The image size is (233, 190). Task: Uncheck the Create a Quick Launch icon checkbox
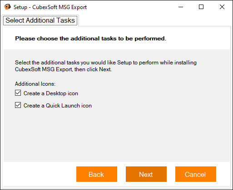[18, 105]
